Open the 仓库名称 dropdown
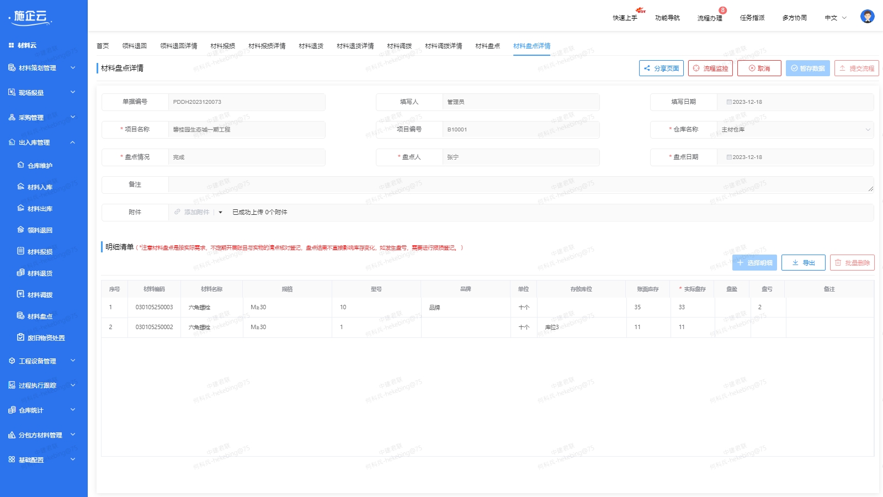This screenshot has width=883, height=497. coord(795,130)
